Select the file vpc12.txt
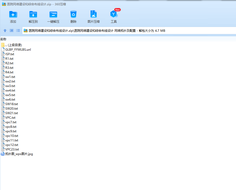Screen dimensions: 236x190 (x=10, y=145)
